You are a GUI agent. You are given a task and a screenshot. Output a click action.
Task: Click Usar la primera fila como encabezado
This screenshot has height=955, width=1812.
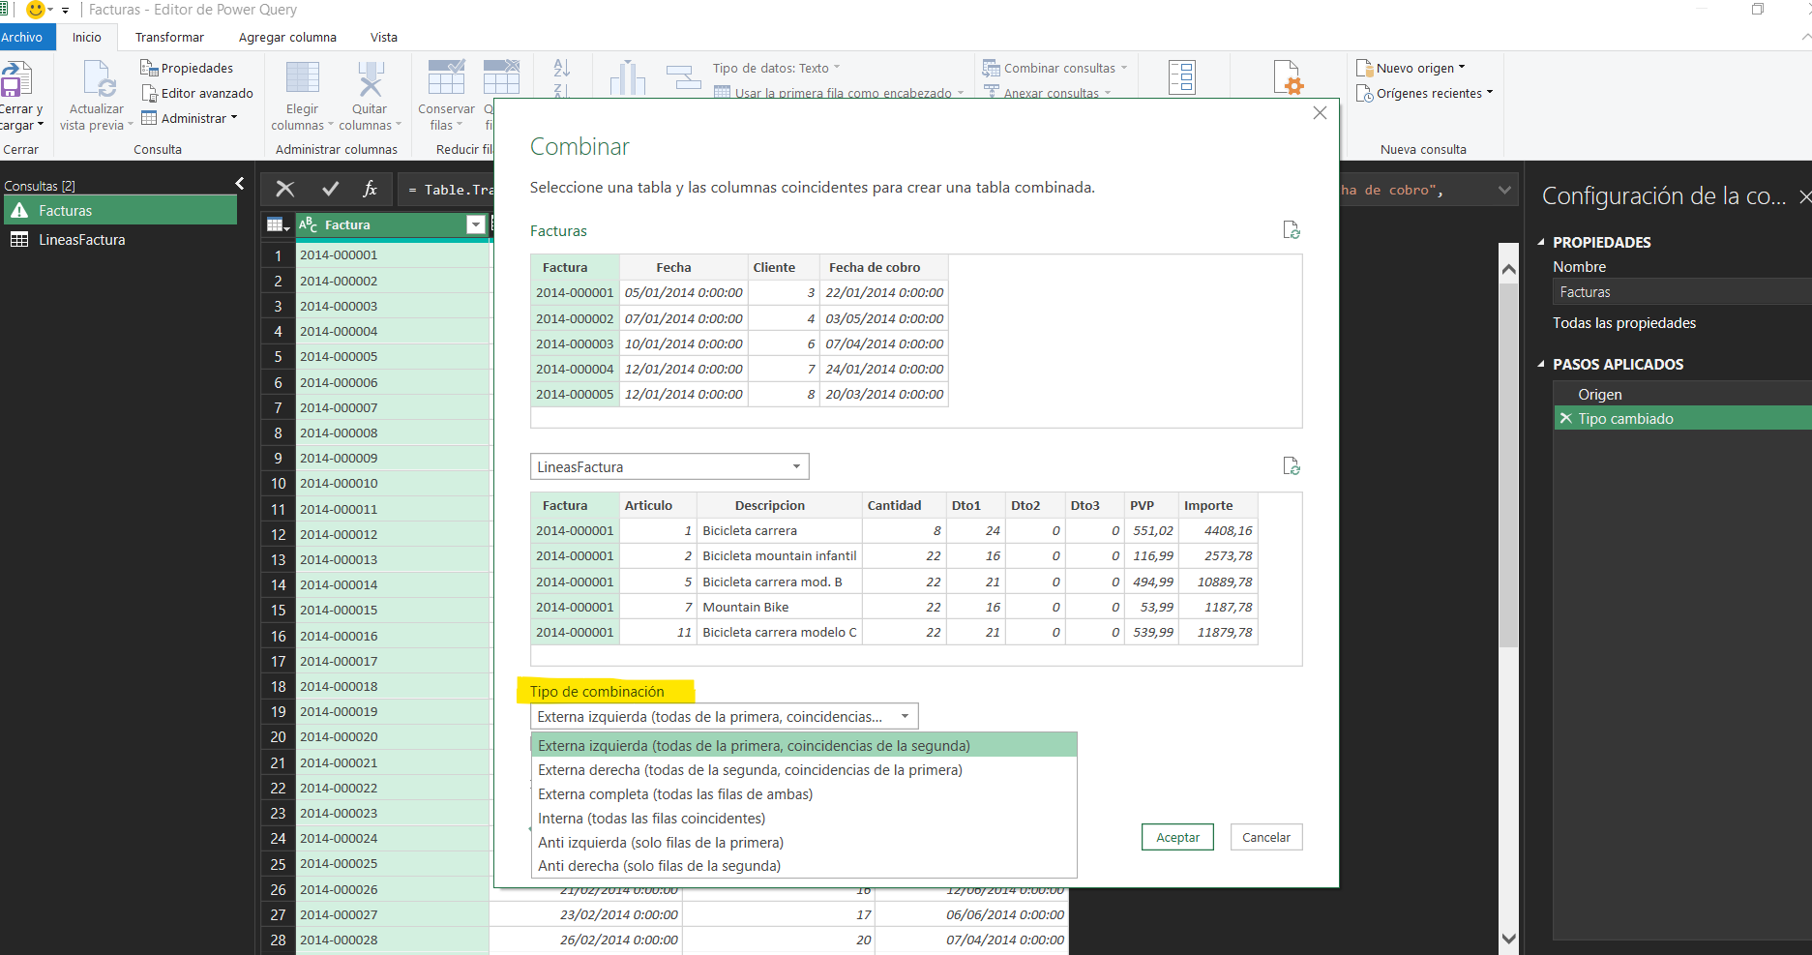click(839, 93)
